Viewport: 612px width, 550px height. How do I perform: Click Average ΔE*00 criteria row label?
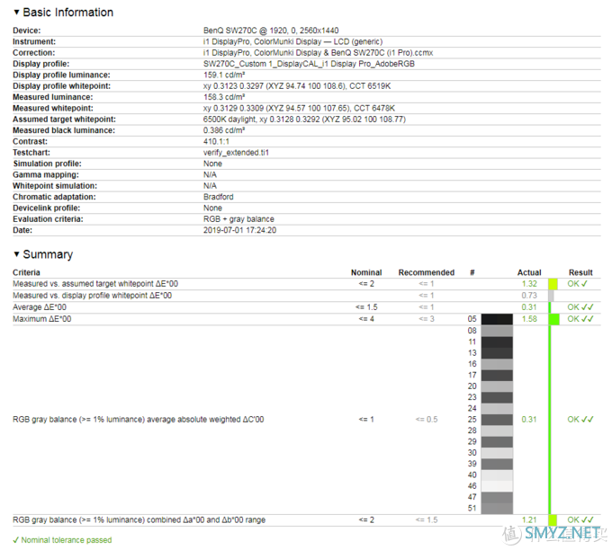[x=40, y=307]
